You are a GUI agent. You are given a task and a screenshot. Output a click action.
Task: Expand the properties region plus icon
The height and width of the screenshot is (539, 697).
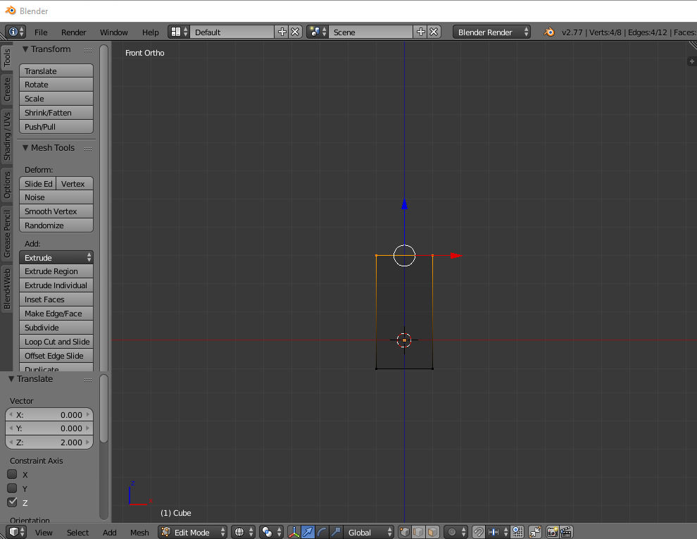691,61
